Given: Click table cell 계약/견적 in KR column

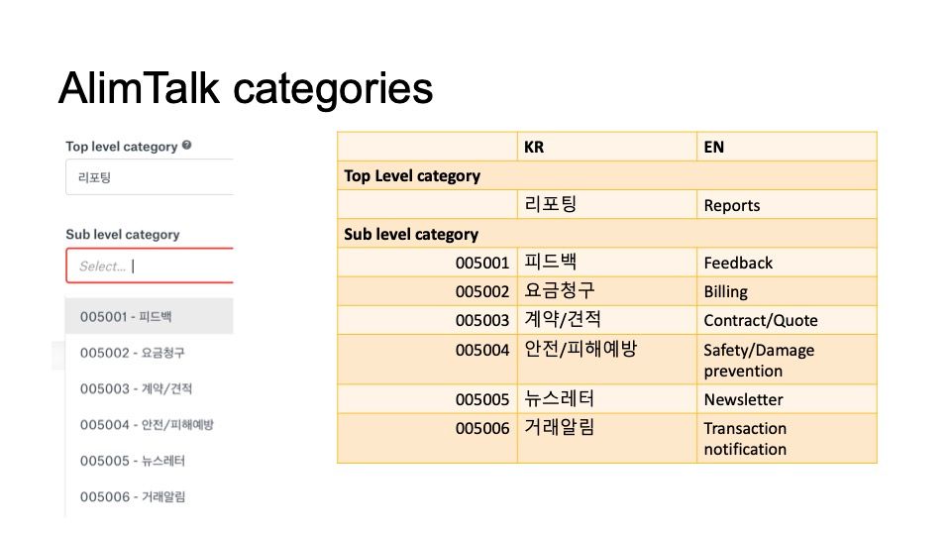Looking at the screenshot, I should tap(607, 320).
